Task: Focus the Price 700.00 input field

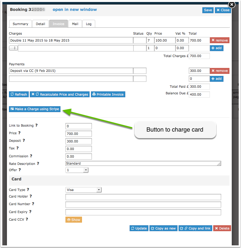Action: click(79, 134)
